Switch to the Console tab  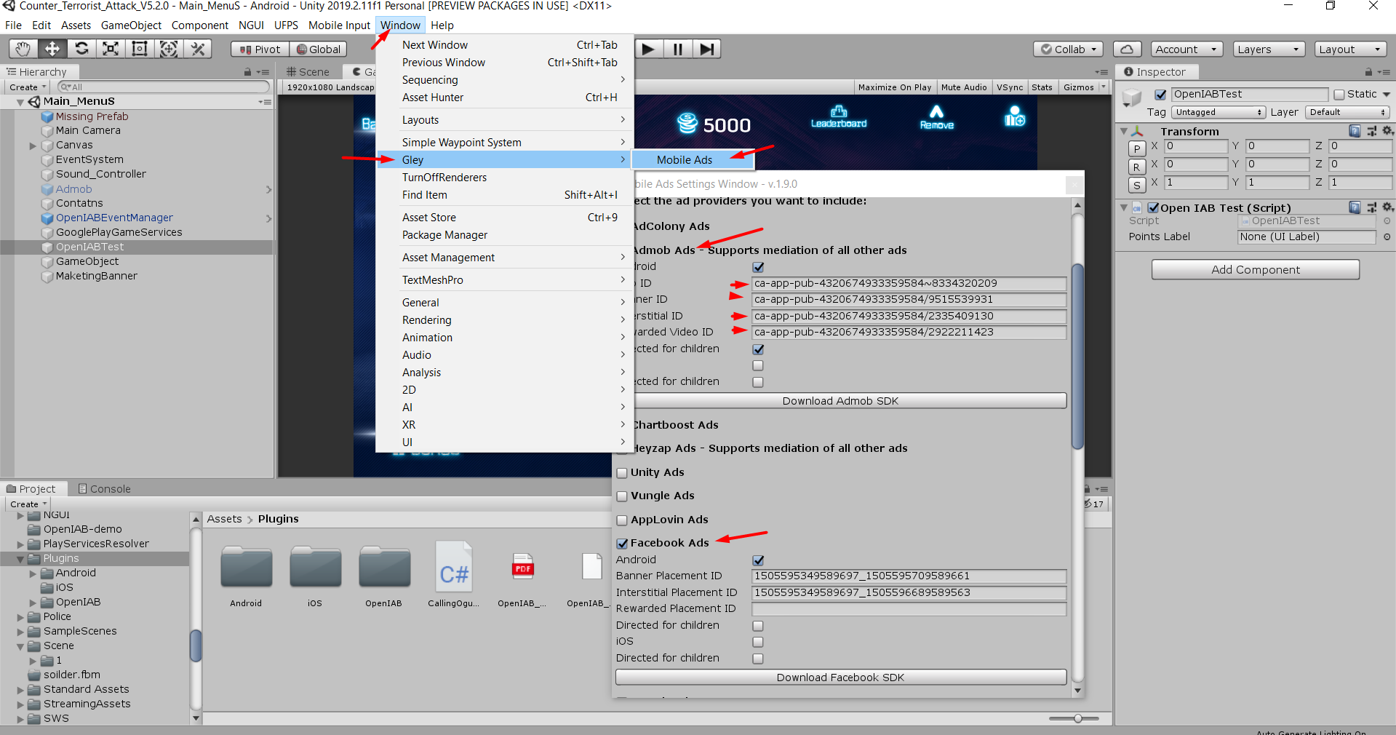[104, 489]
